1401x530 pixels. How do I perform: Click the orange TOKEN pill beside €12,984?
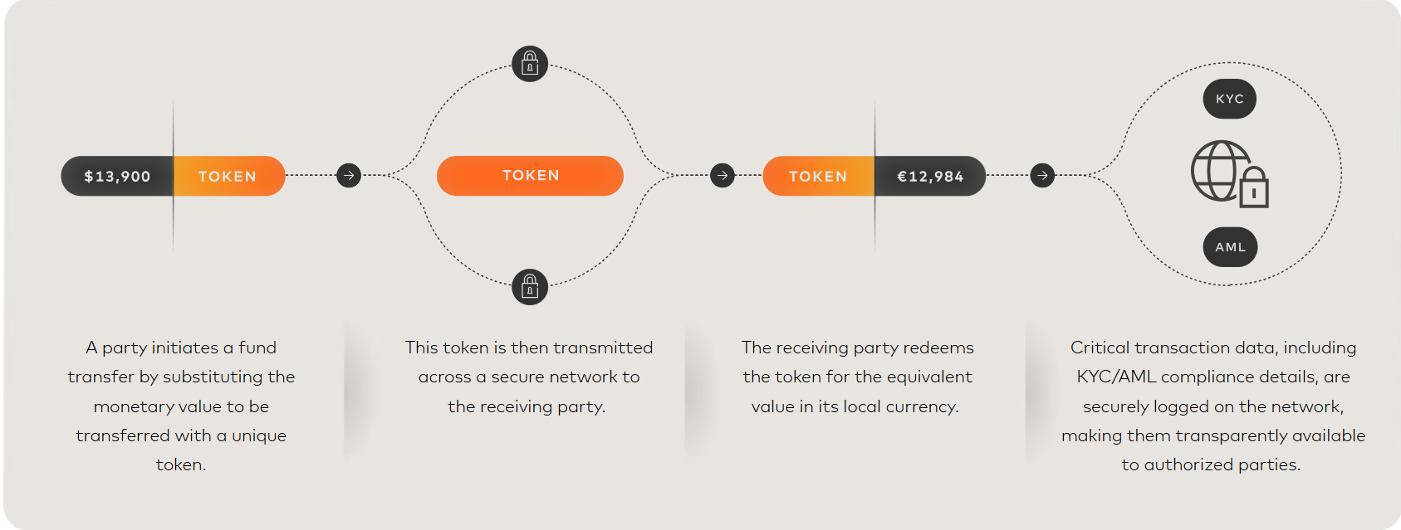pos(818,176)
